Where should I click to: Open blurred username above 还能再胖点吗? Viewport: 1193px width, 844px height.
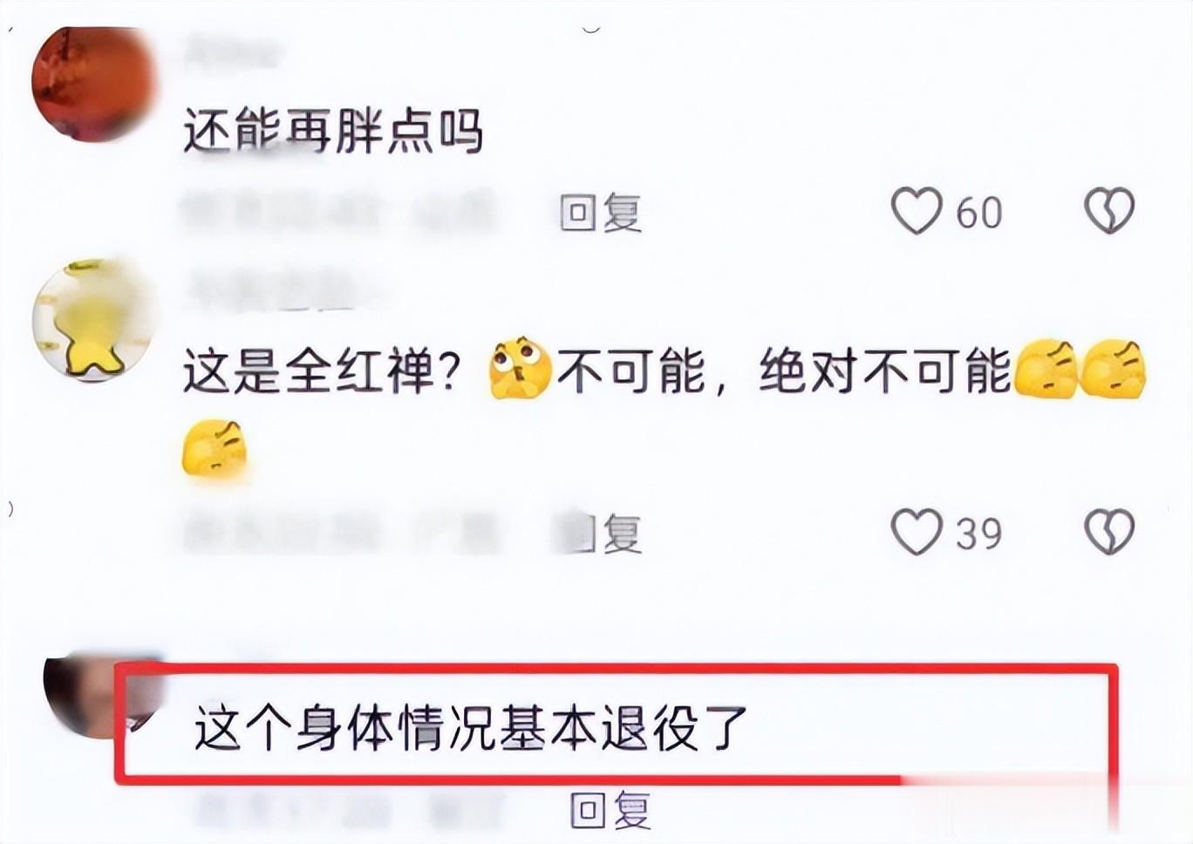[x=231, y=52]
